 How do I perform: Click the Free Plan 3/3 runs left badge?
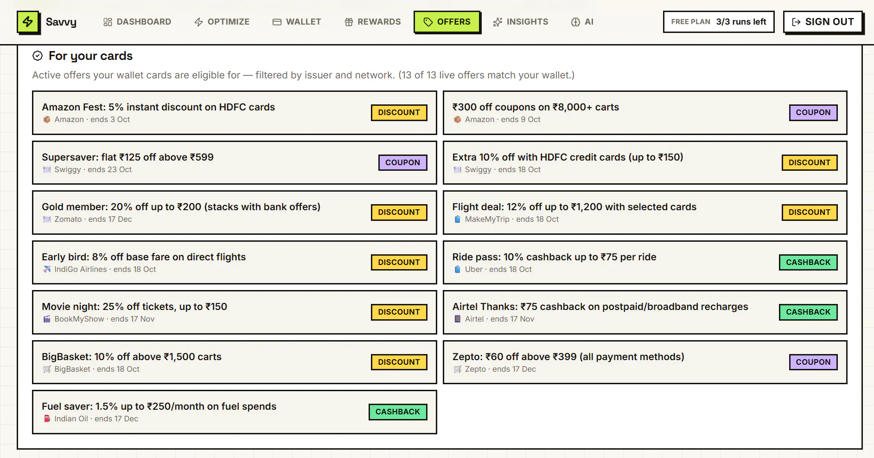(719, 22)
